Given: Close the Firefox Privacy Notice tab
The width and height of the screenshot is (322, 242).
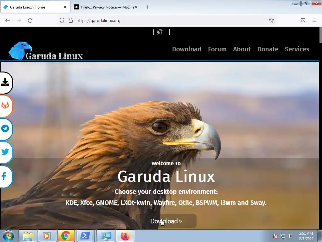Looking at the screenshot, I should [136, 7].
